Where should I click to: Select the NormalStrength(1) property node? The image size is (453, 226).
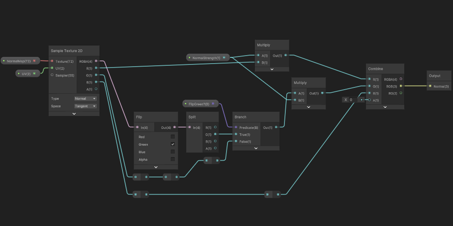pyautogui.click(x=206, y=58)
